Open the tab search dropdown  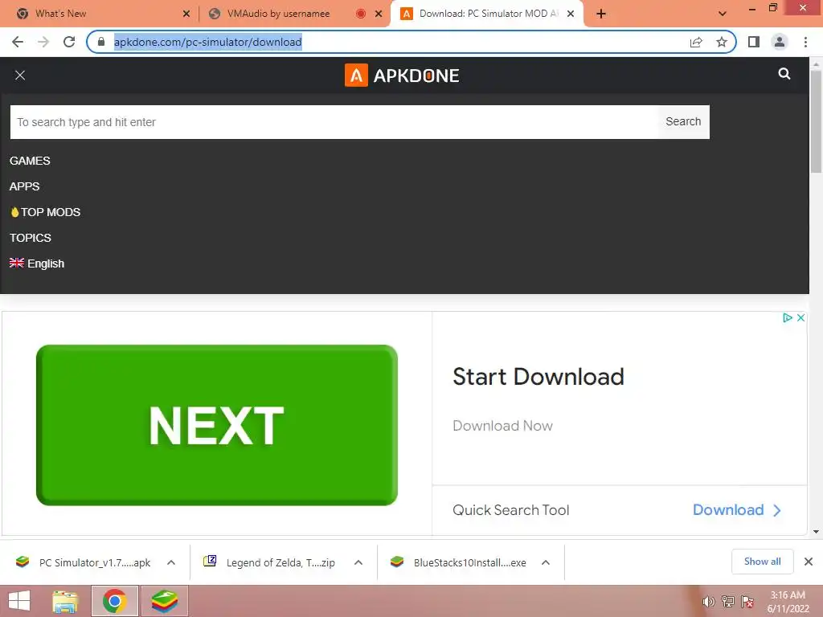coord(723,14)
